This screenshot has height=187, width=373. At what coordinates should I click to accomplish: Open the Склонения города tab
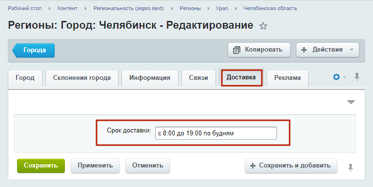[82, 78]
